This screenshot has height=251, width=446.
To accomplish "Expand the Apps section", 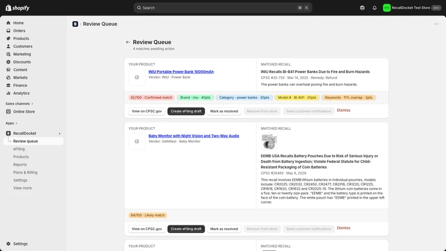I will coord(11,123).
